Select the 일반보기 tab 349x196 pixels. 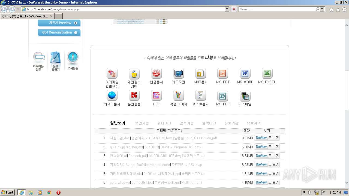(118, 123)
